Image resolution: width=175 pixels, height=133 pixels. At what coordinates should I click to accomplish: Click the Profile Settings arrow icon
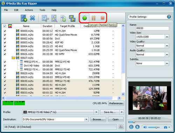[x=169, y=17]
